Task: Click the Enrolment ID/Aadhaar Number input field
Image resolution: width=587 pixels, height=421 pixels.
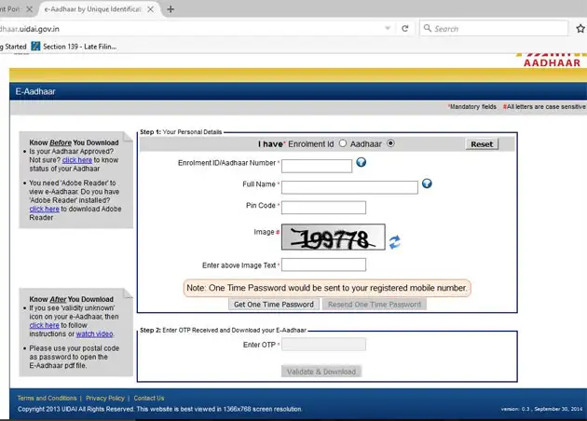Action: [317, 166]
